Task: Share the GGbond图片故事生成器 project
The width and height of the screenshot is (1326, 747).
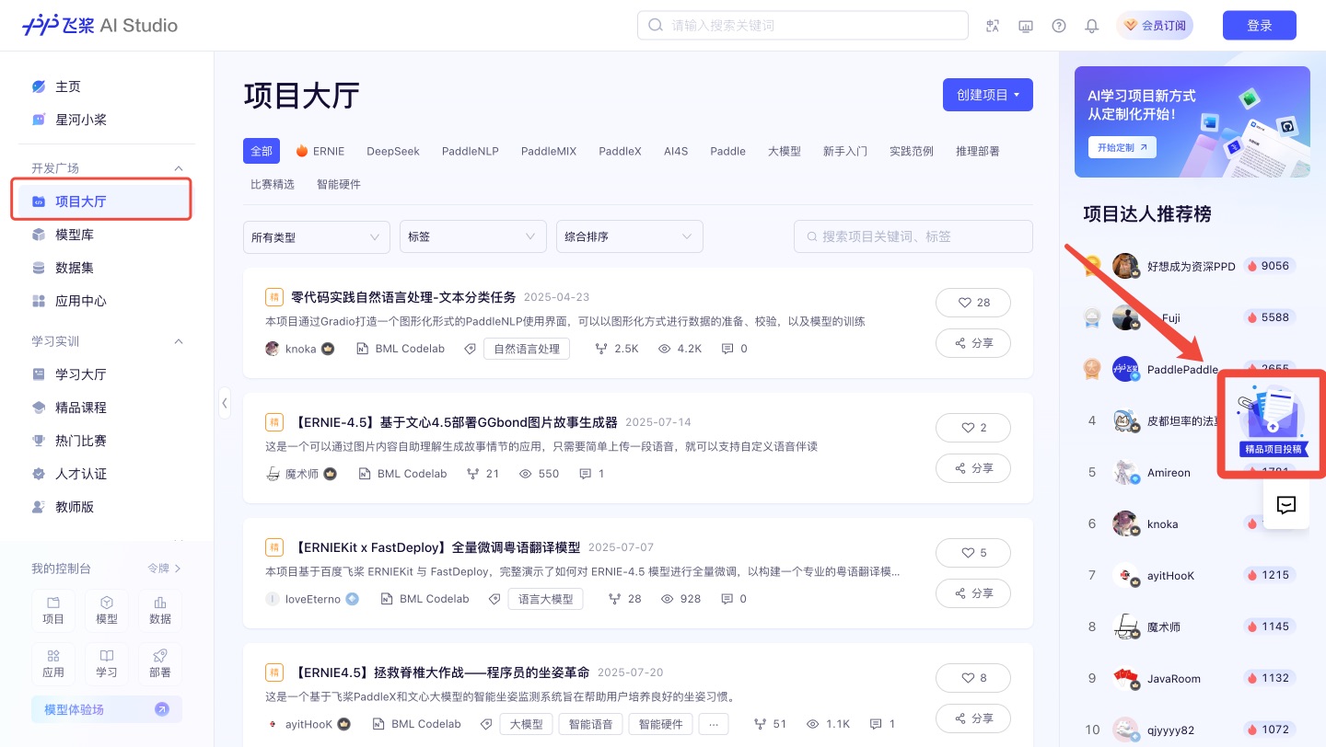Action: [973, 468]
